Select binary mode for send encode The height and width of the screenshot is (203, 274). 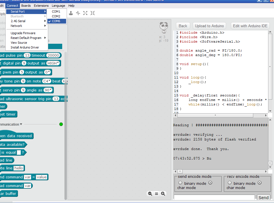pos(180,183)
